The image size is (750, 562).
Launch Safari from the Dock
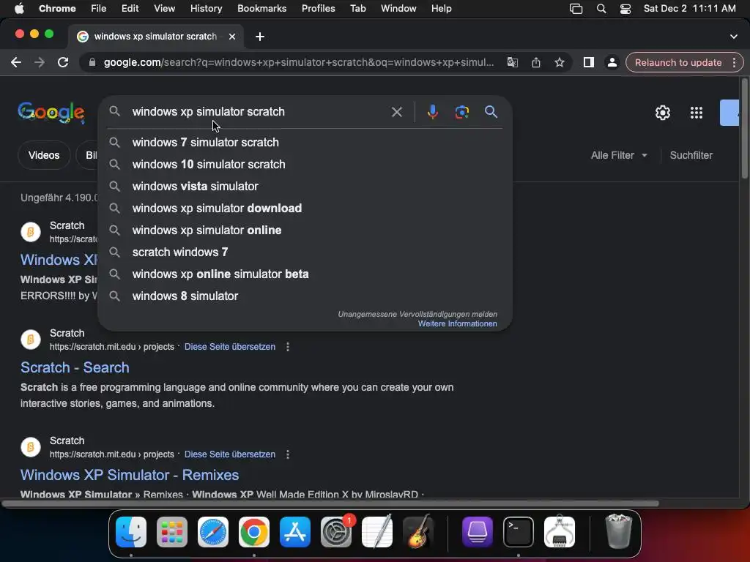click(213, 531)
